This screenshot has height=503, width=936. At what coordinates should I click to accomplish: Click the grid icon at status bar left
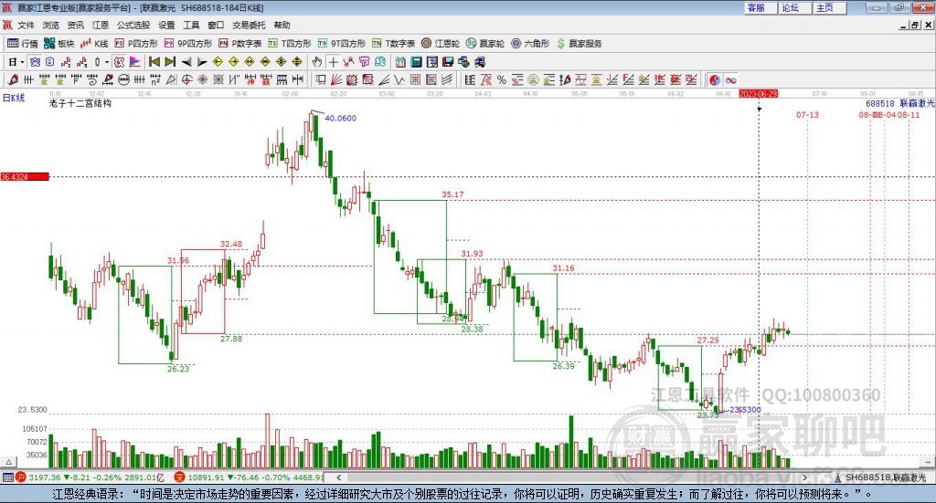7,477
